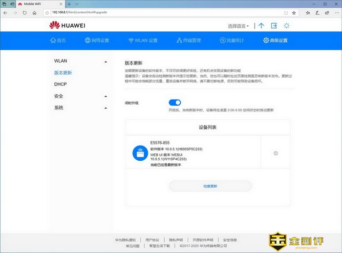Click the favorite star icon in address bar
This screenshot has height=253, width=342.
pyautogui.click(x=294, y=13)
